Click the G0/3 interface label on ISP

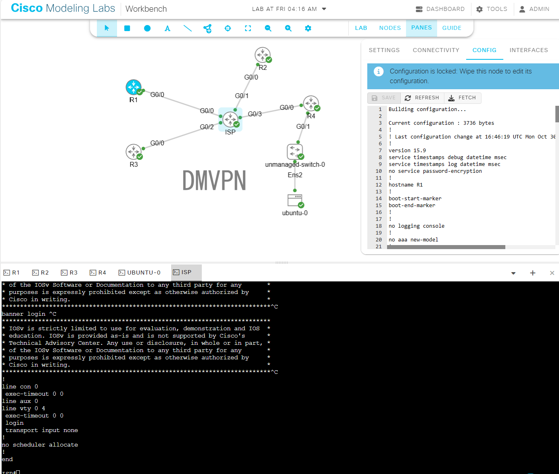coord(255,114)
